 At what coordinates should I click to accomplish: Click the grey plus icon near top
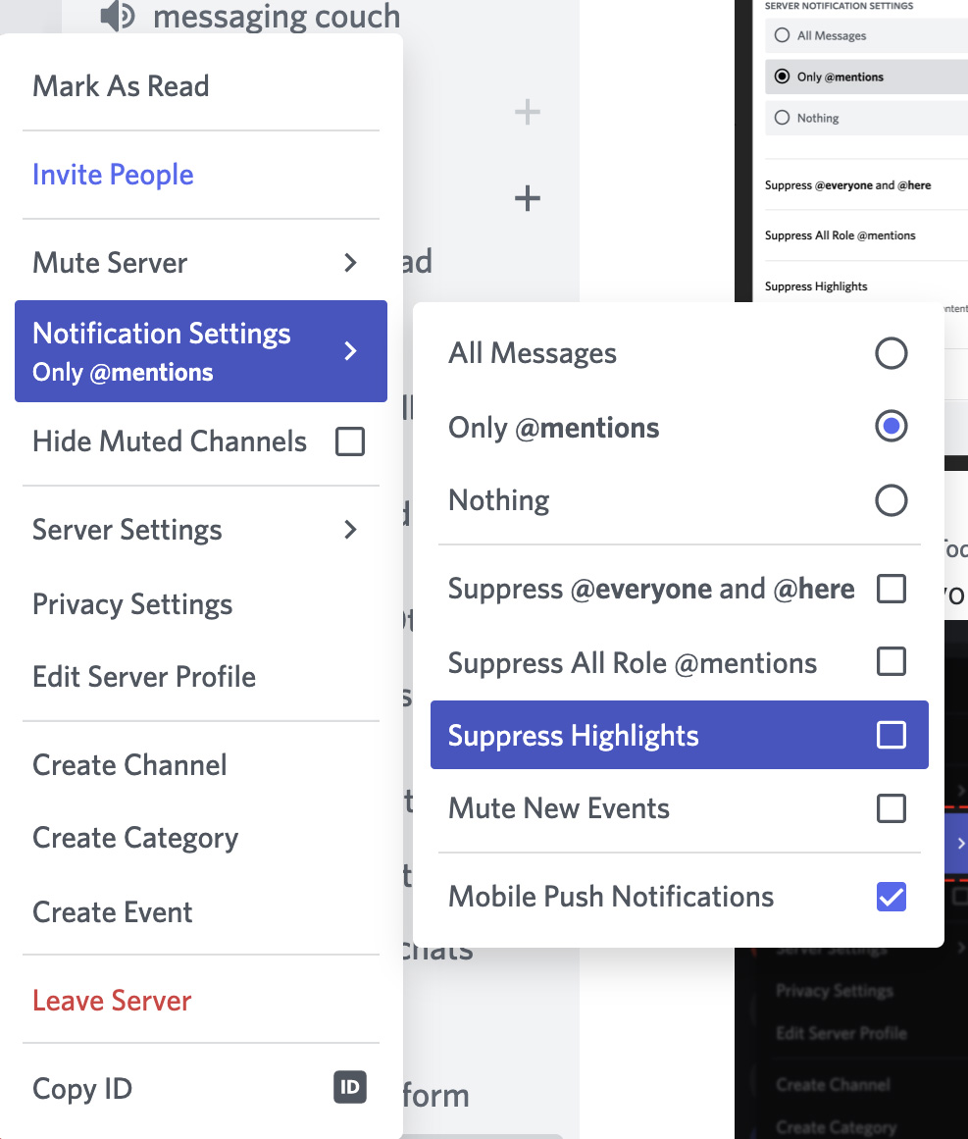528,112
